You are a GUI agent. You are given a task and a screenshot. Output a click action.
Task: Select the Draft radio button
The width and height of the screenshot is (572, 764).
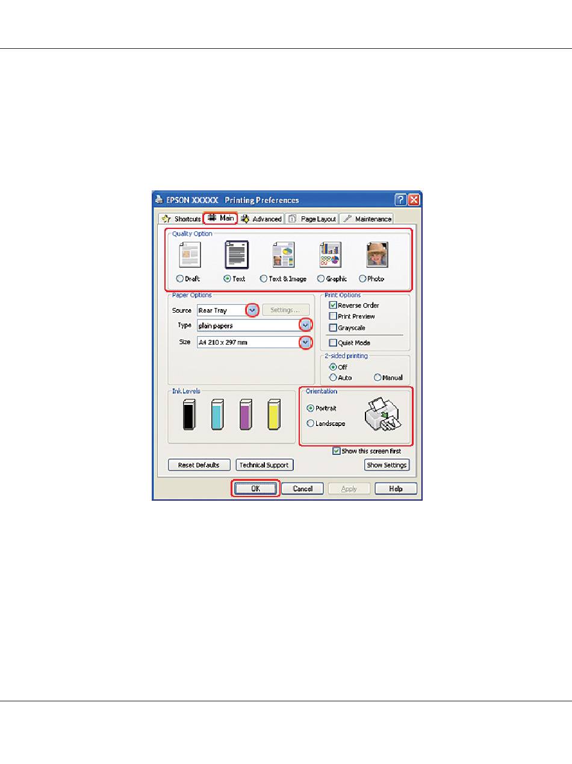(x=180, y=279)
